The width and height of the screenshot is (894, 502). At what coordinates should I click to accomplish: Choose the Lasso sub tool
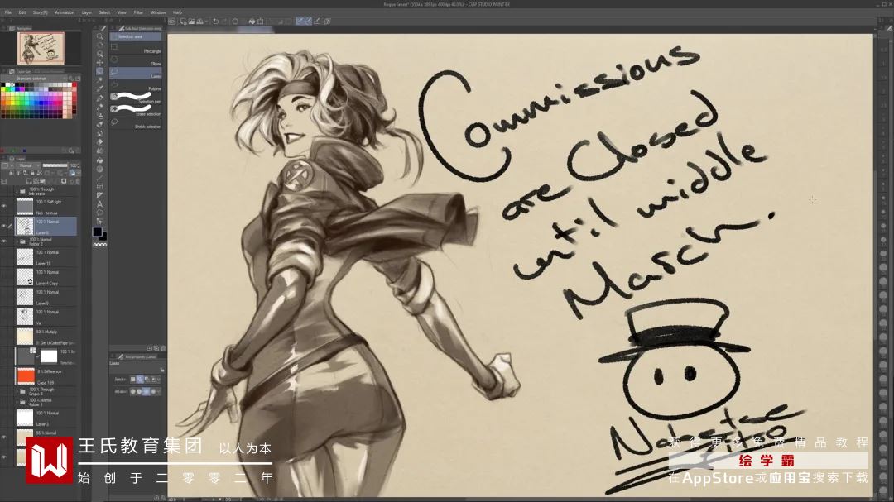point(137,73)
